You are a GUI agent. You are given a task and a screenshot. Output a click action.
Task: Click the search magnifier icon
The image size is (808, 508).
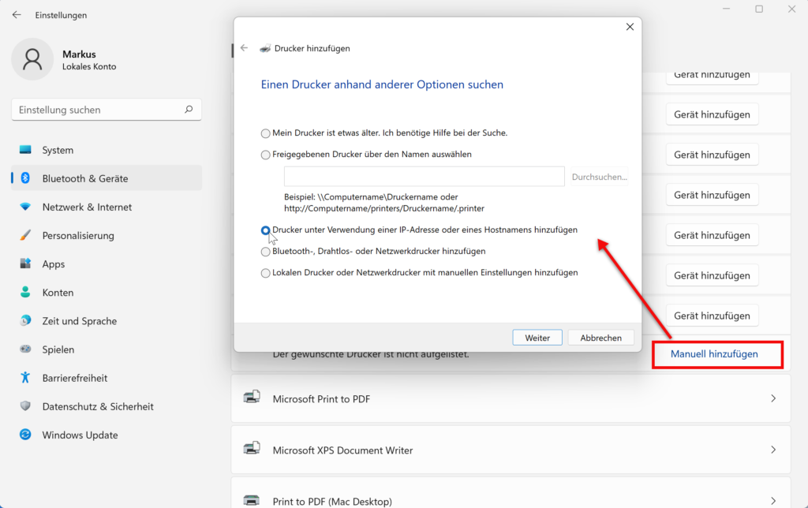click(x=188, y=110)
